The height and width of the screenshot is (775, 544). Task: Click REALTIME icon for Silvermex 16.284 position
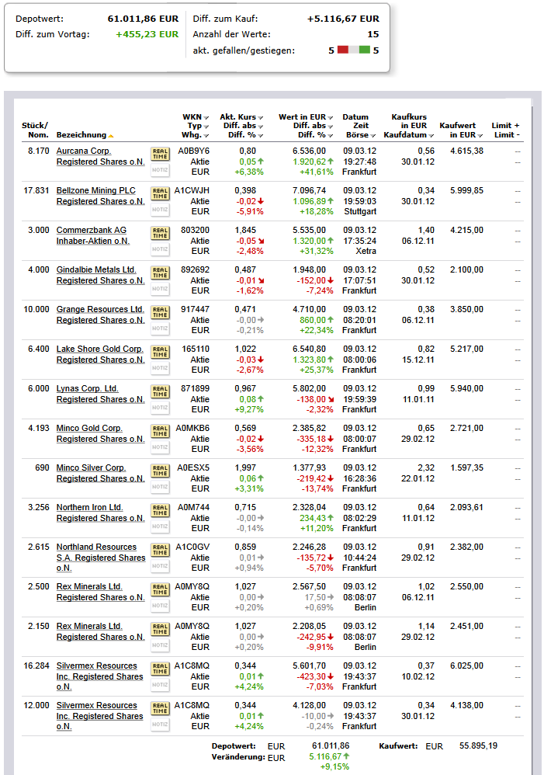[x=160, y=669]
